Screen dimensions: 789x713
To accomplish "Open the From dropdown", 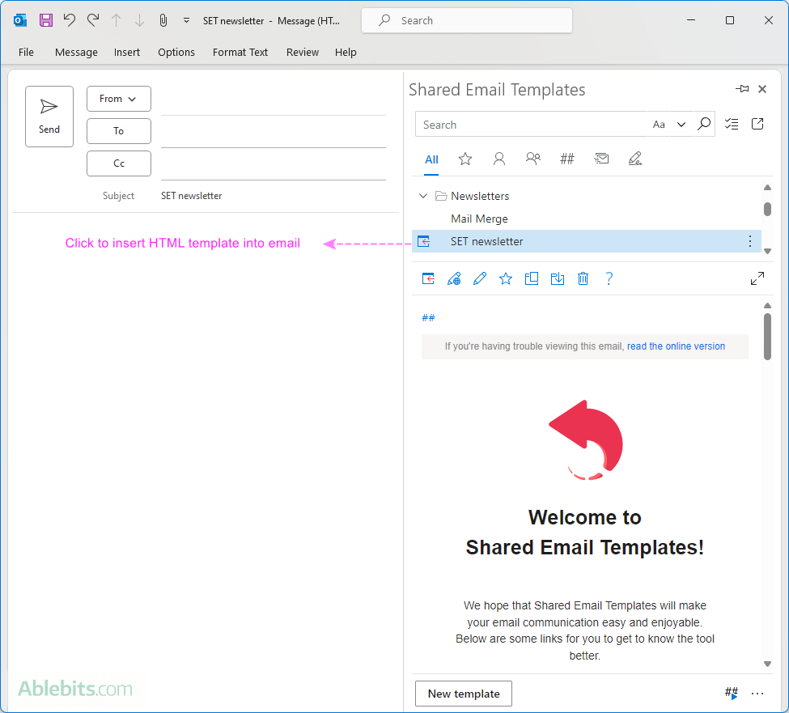I will (118, 99).
